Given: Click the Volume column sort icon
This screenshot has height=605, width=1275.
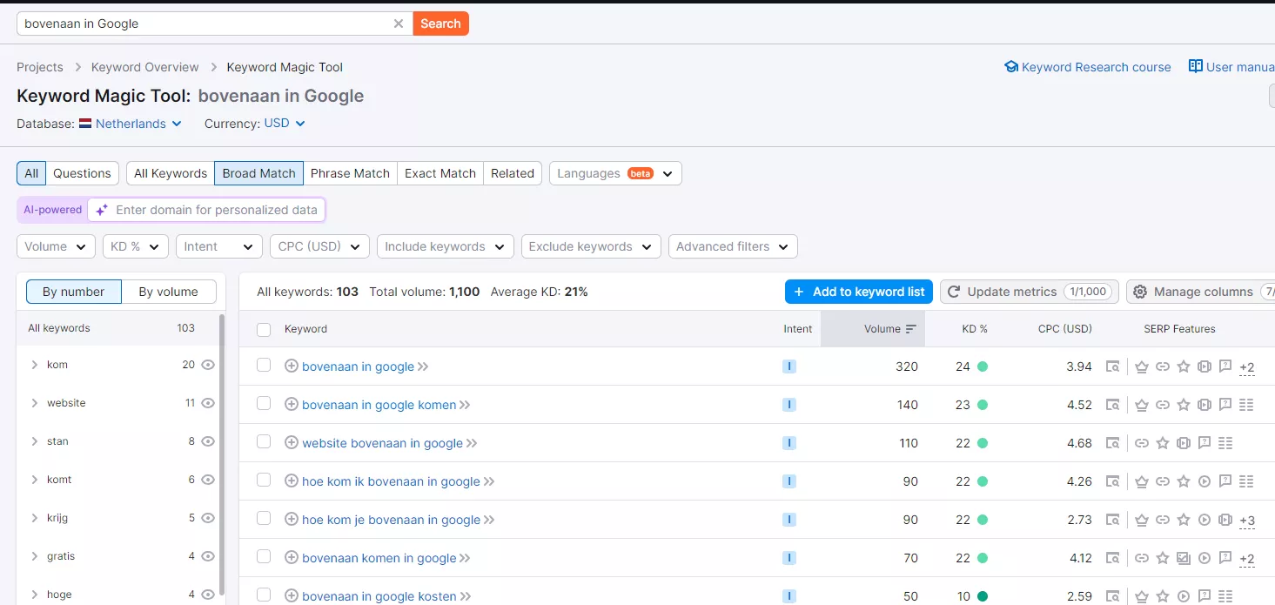Looking at the screenshot, I should coord(911,329).
